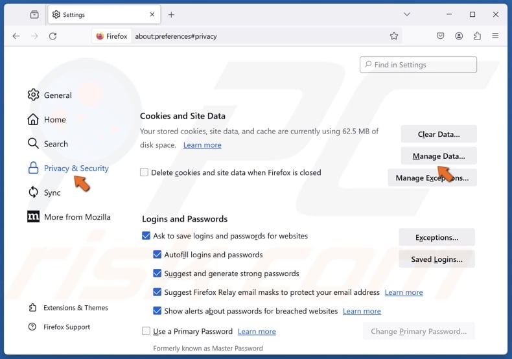Click the Home house icon in the sidebar
Image resolution: width=512 pixels, height=359 pixels.
click(33, 119)
